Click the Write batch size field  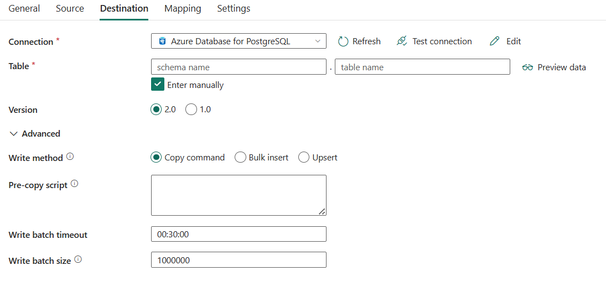coord(239,260)
